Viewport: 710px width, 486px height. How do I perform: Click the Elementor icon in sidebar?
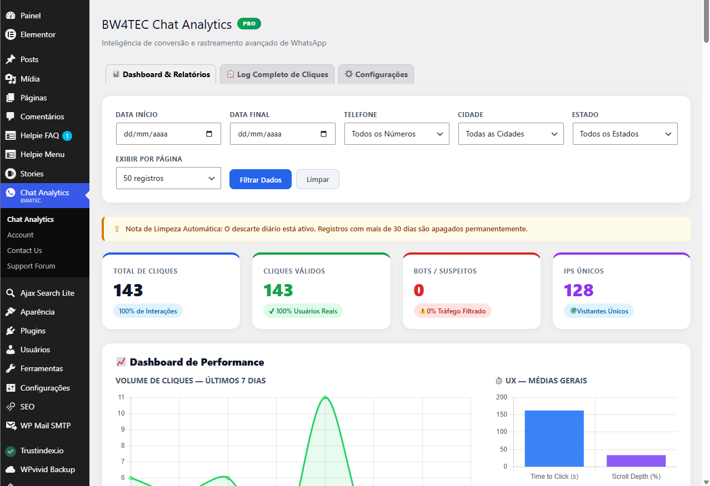pyautogui.click(x=11, y=34)
